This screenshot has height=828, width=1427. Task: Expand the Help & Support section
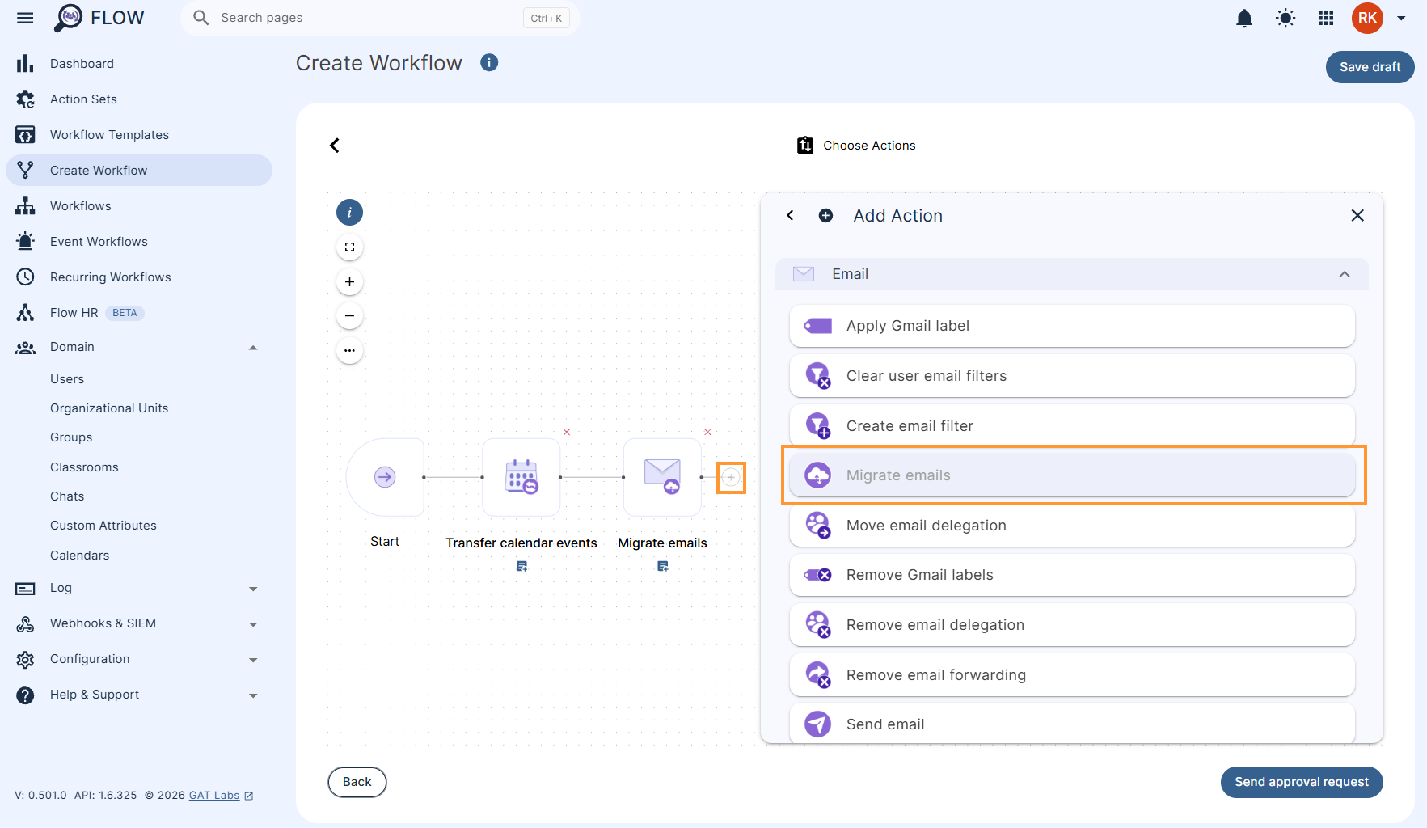click(139, 695)
